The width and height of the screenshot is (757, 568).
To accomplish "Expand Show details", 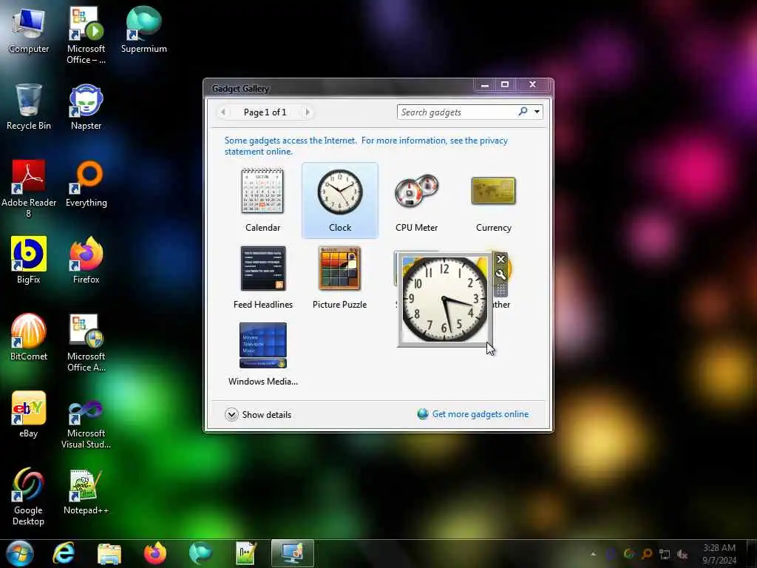I will click(x=258, y=414).
